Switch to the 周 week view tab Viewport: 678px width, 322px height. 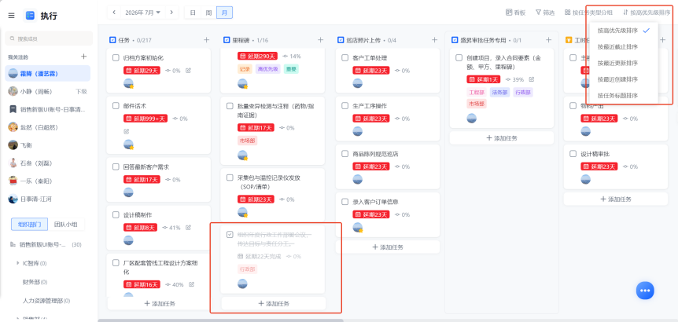pos(208,13)
